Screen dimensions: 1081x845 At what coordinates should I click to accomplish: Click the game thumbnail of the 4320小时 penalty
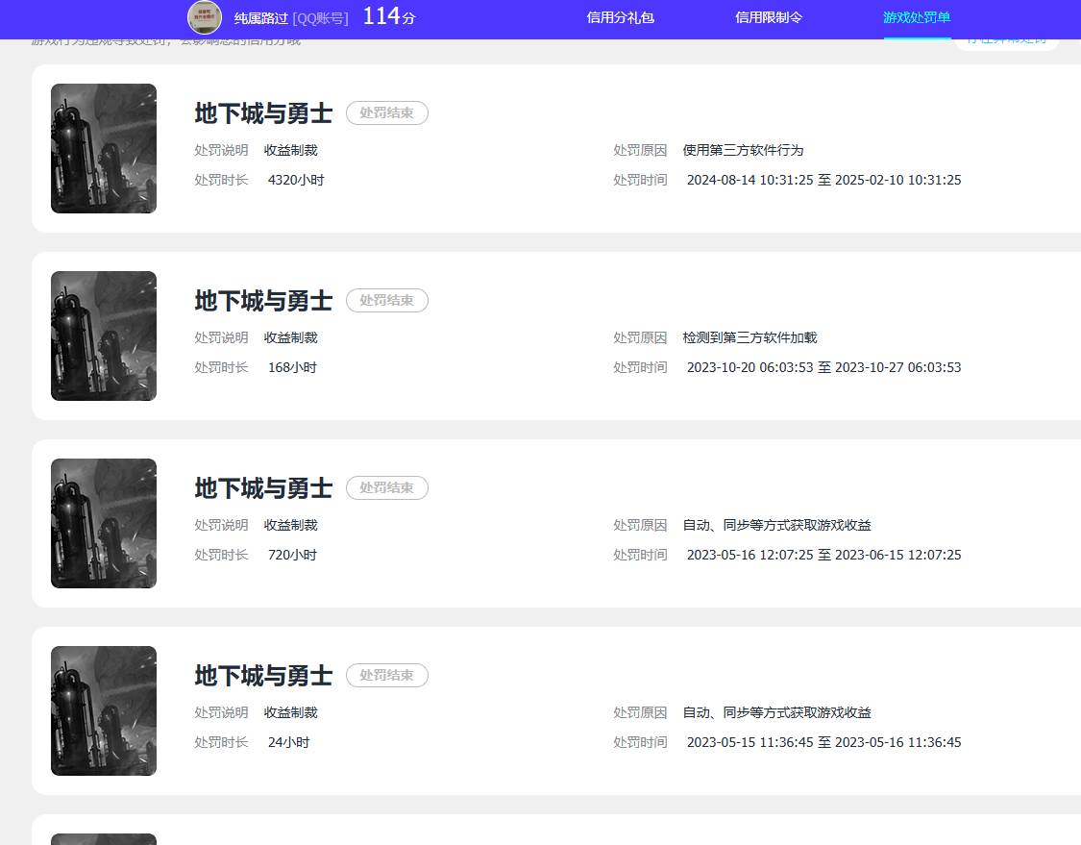pos(104,148)
